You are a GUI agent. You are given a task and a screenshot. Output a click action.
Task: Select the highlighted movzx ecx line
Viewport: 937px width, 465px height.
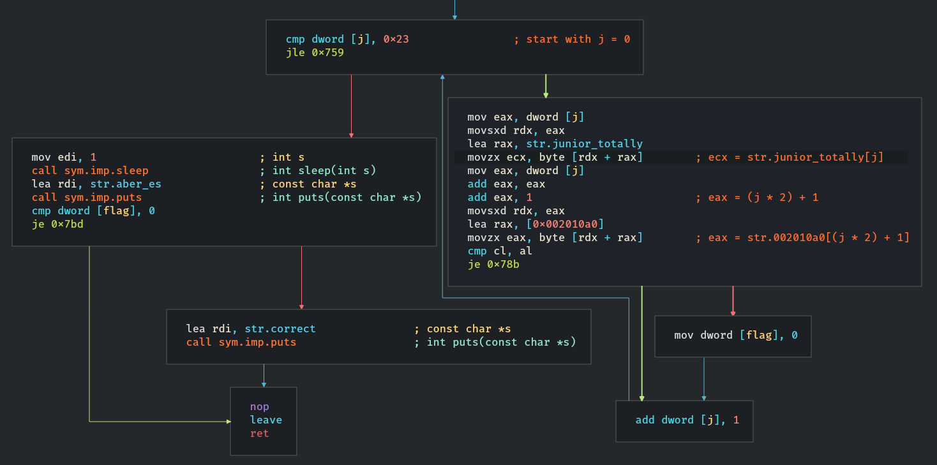point(555,158)
